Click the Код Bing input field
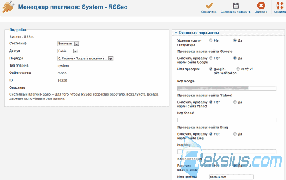 point(226,152)
